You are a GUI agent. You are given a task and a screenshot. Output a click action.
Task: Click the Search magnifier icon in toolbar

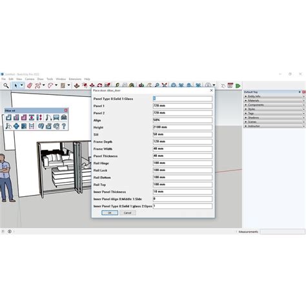click(6, 86)
